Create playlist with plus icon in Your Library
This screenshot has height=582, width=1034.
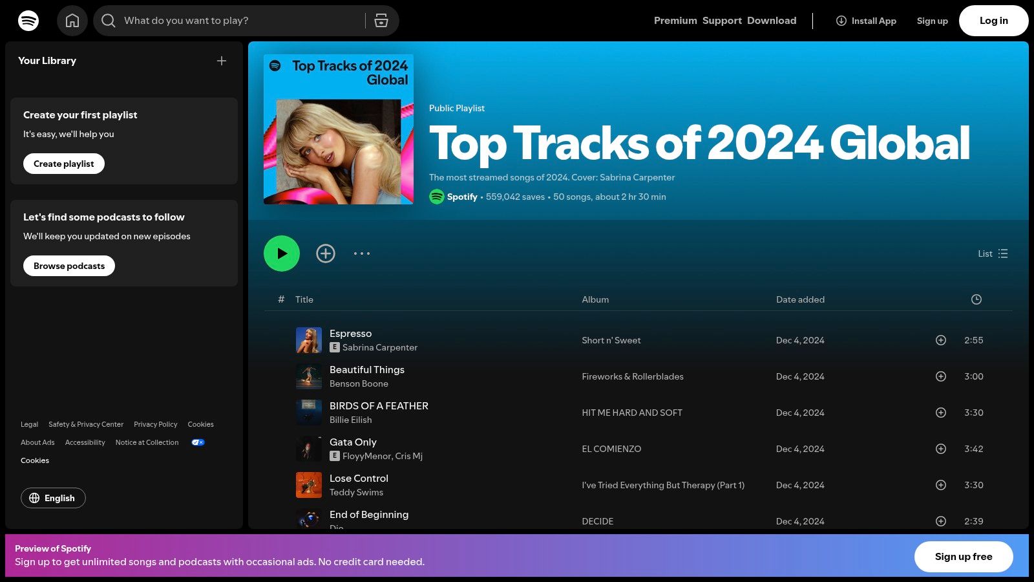(x=222, y=61)
